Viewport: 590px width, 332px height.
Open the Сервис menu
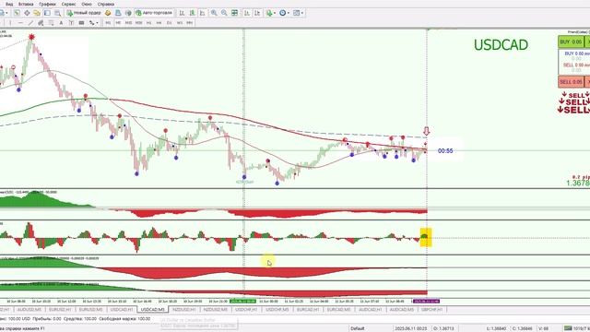pos(68,4)
